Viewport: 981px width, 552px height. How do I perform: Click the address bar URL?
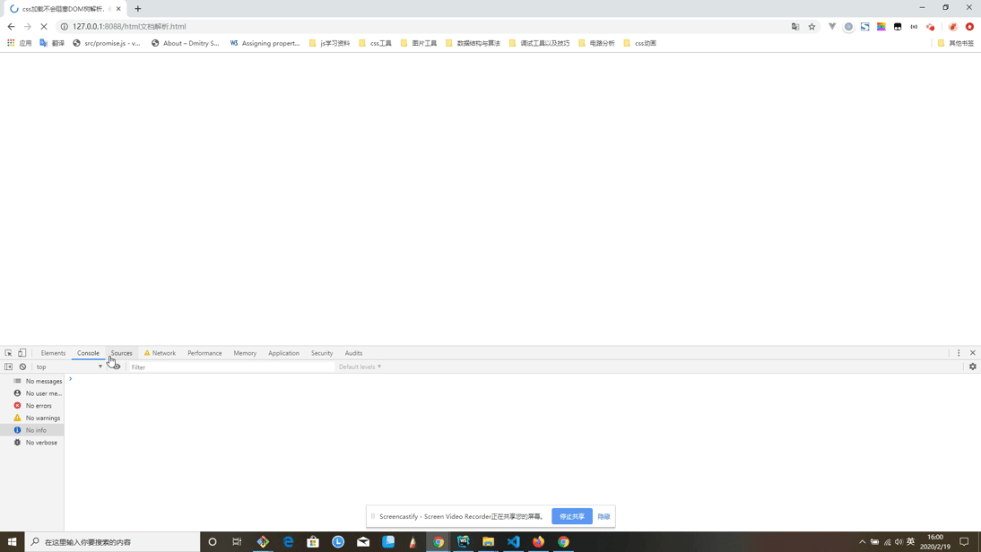tap(129, 26)
